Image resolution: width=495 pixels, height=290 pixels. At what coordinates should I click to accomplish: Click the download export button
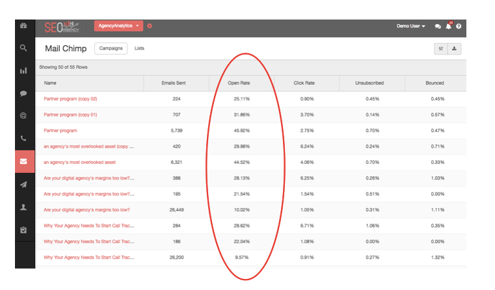454,49
